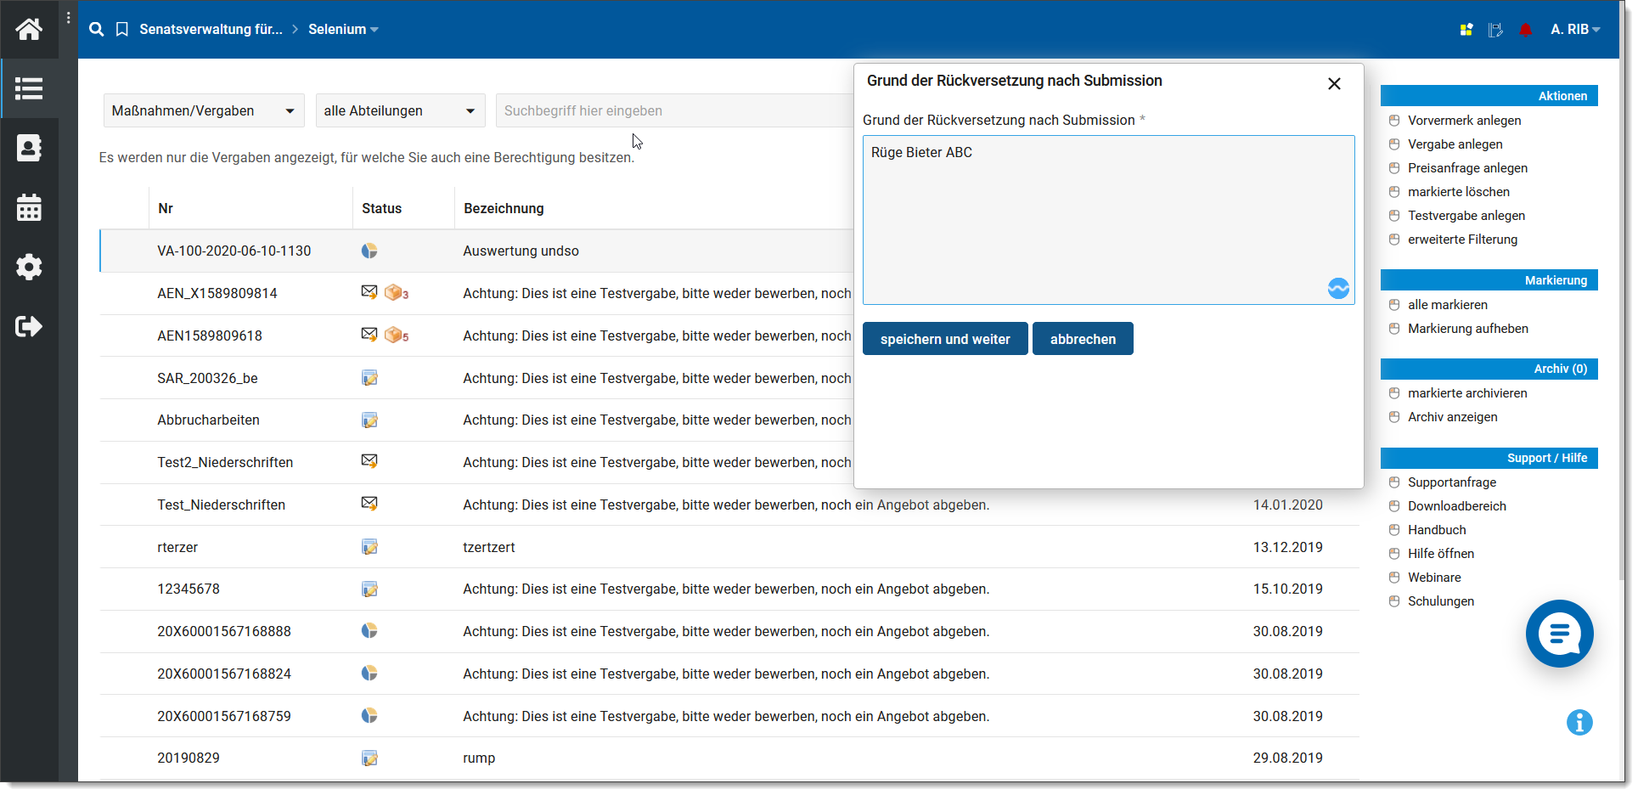Sort by Nr column header
The width and height of the screenshot is (1638, 795).
(x=166, y=208)
